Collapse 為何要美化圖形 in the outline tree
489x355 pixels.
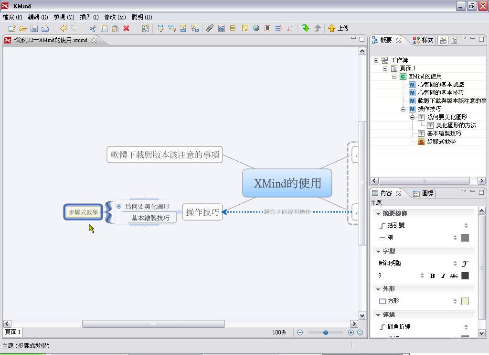tap(412, 117)
